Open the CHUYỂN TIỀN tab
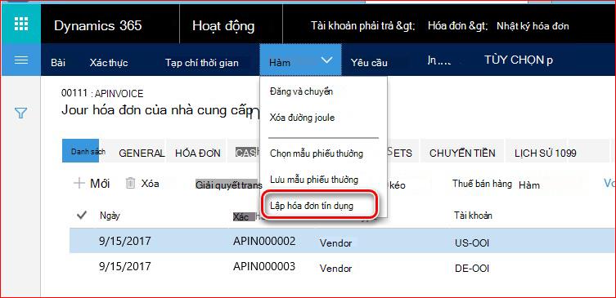Viewport: 616px width, 298px height. (462, 153)
